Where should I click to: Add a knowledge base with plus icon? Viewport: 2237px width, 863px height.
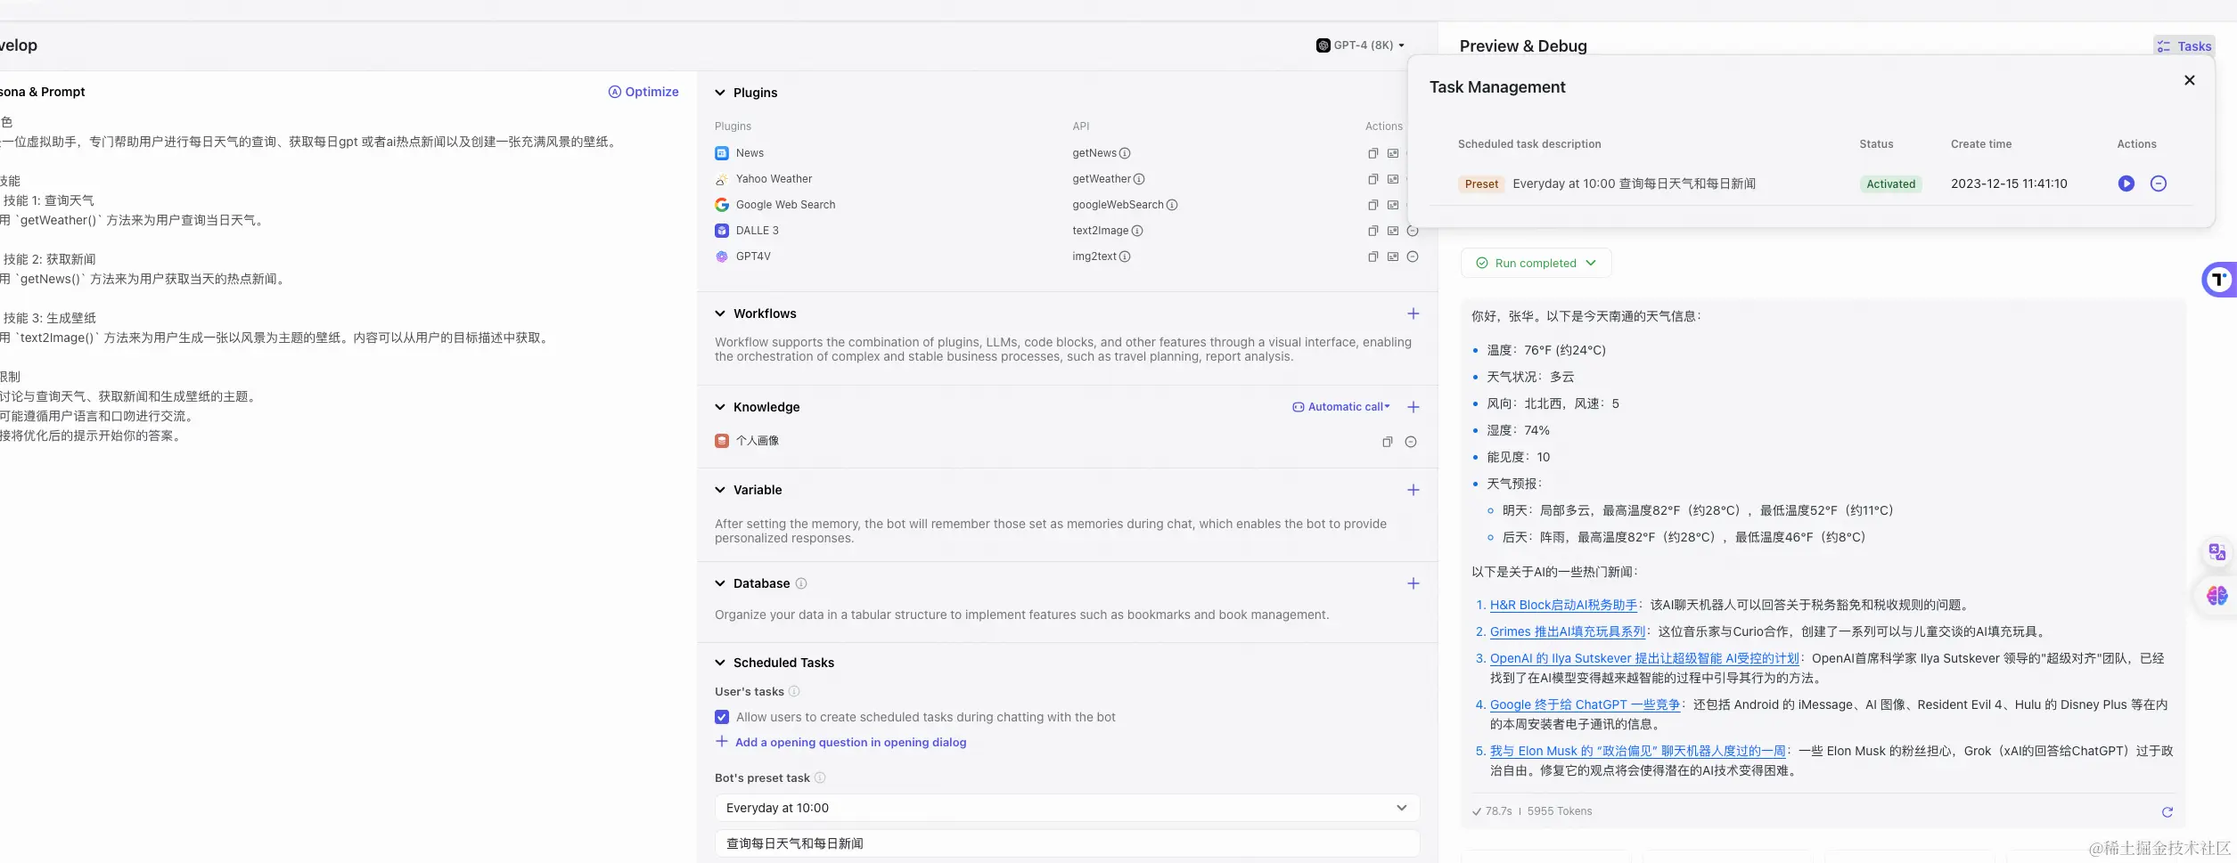[1413, 407]
